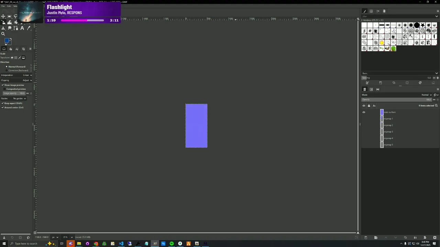Select the Clone stamp tool
This screenshot has height=247, width=440.
click(3, 28)
